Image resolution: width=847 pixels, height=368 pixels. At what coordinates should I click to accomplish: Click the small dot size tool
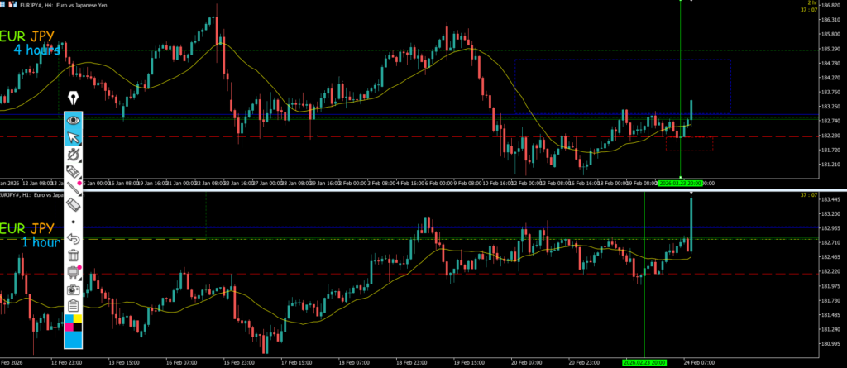coord(74,222)
